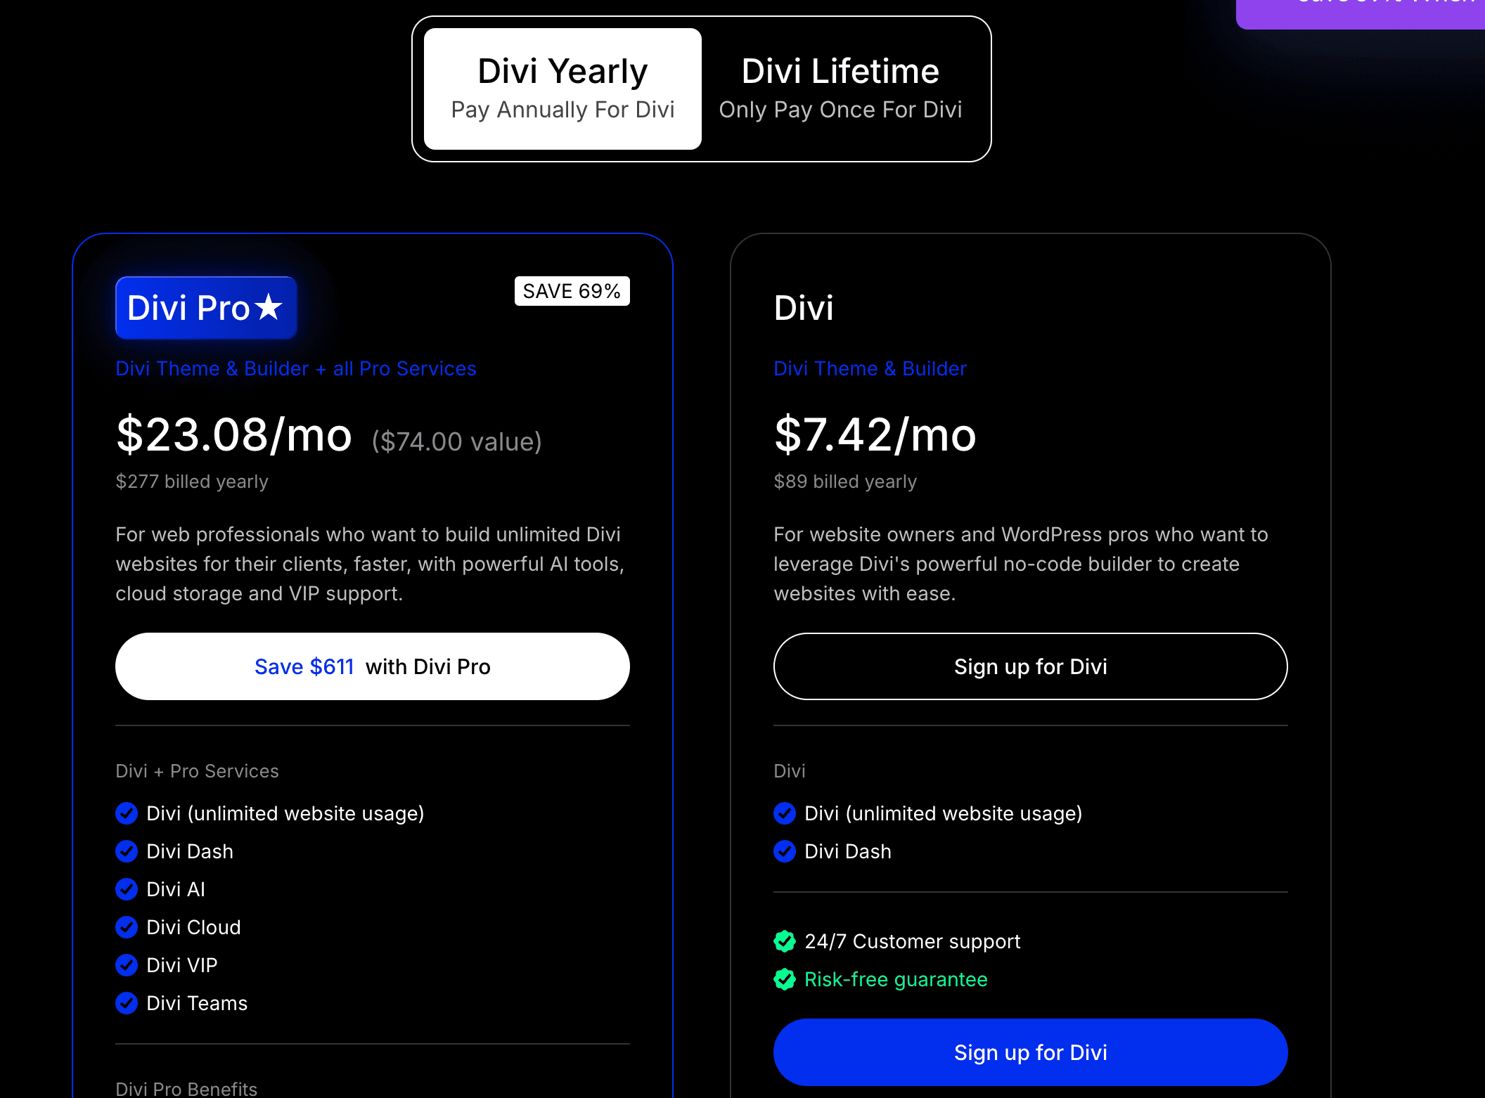Image resolution: width=1485 pixels, height=1098 pixels.
Task: Click the Divi Pro Benefits heading
Action: [x=186, y=1089]
